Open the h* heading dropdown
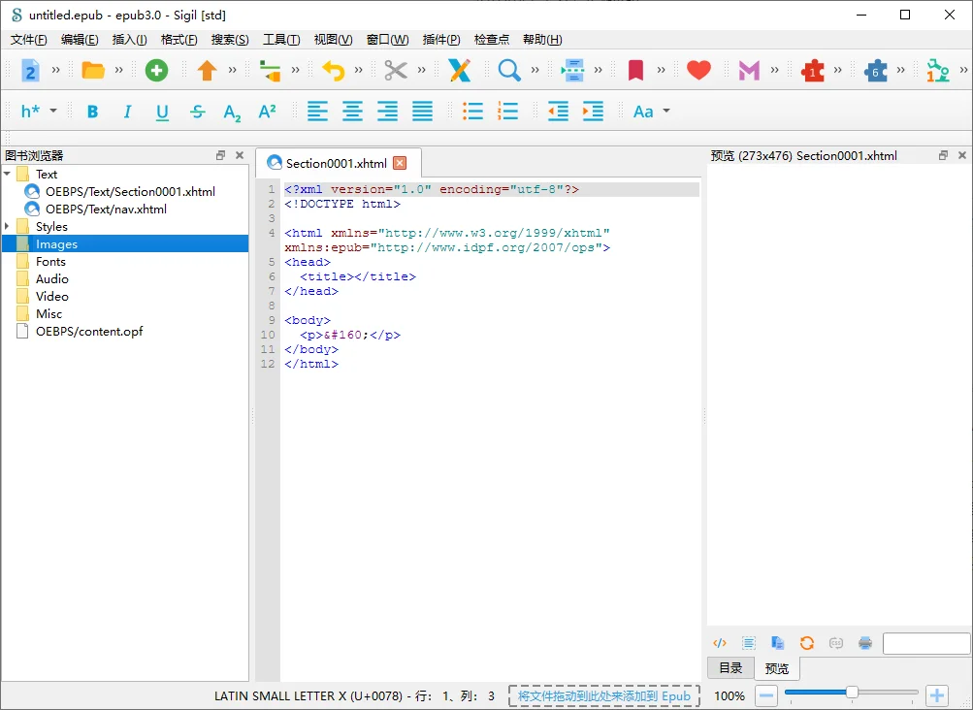Viewport: 973px width, 710px height. [x=39, y=112]
